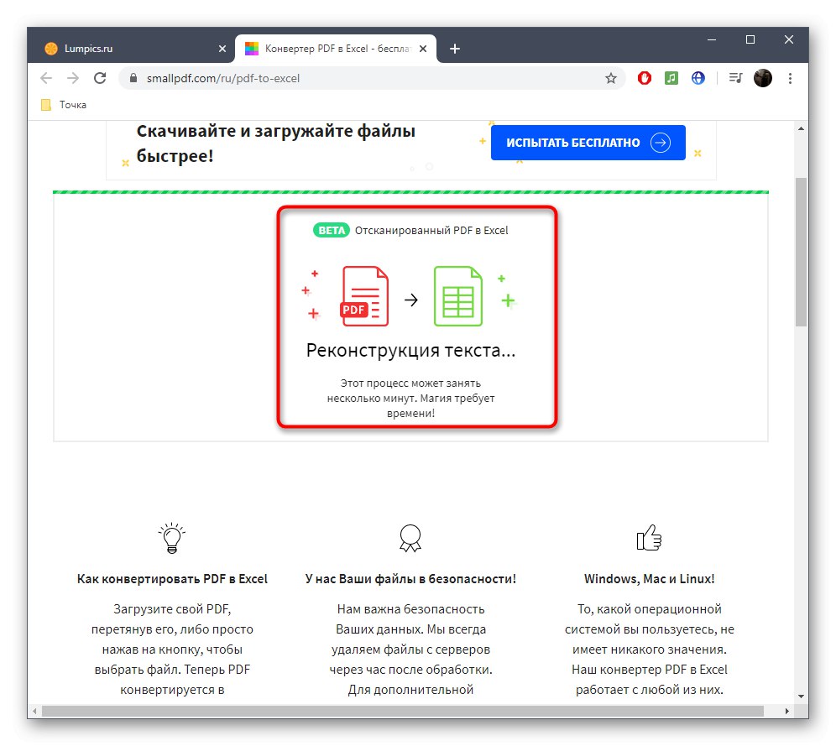Open the blue globe extension icon
The width and height of the screenshot is (836, 746).
point(698,78)
